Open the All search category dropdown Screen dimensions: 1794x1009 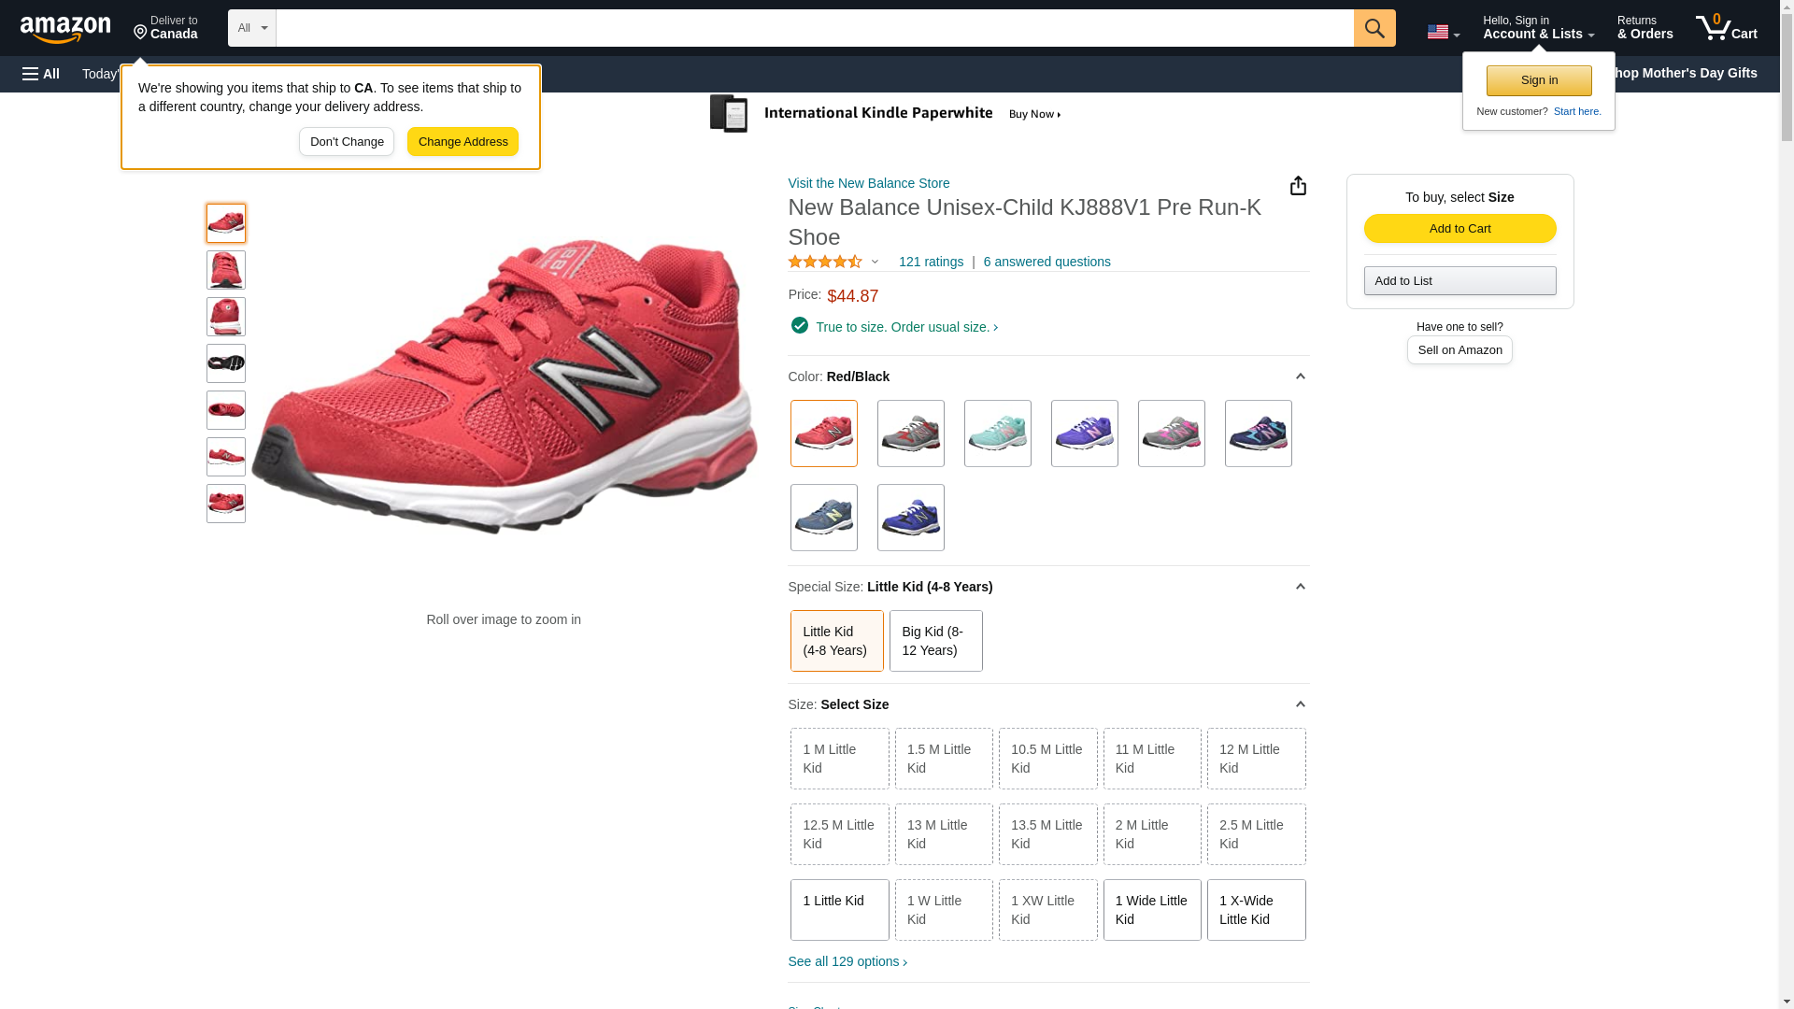[251, 28]
